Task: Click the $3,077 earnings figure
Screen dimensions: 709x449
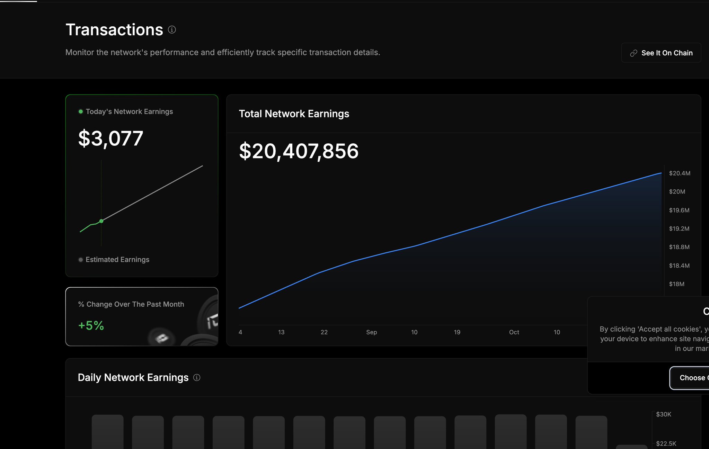Action: click(110, 138)
